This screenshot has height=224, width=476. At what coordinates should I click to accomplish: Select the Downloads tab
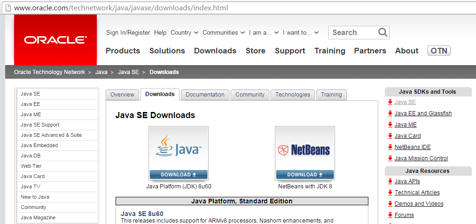click(x=160, y=95)
